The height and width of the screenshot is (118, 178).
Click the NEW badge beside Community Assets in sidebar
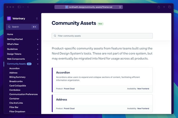click(29, 64)
